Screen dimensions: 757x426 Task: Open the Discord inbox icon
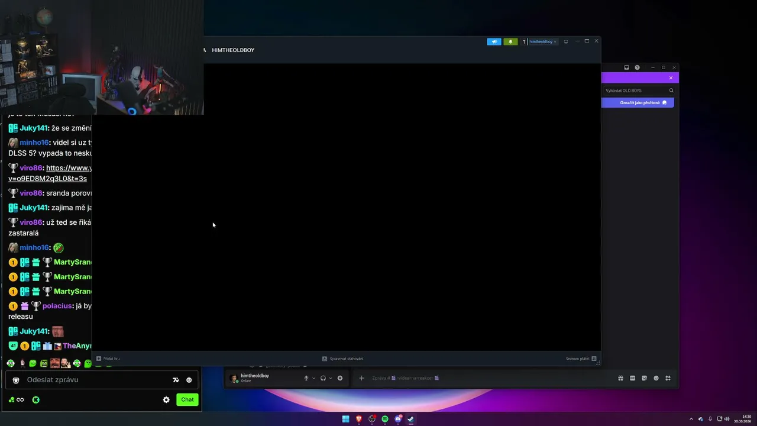[x=627, y=67]
